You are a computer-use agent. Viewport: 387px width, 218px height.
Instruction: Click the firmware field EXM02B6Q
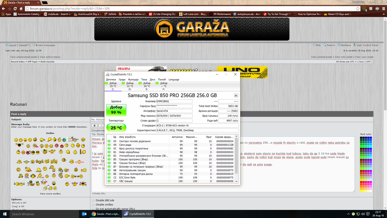174,101
